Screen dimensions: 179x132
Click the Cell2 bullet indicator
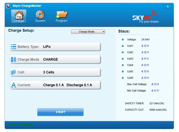coord(123,53)
